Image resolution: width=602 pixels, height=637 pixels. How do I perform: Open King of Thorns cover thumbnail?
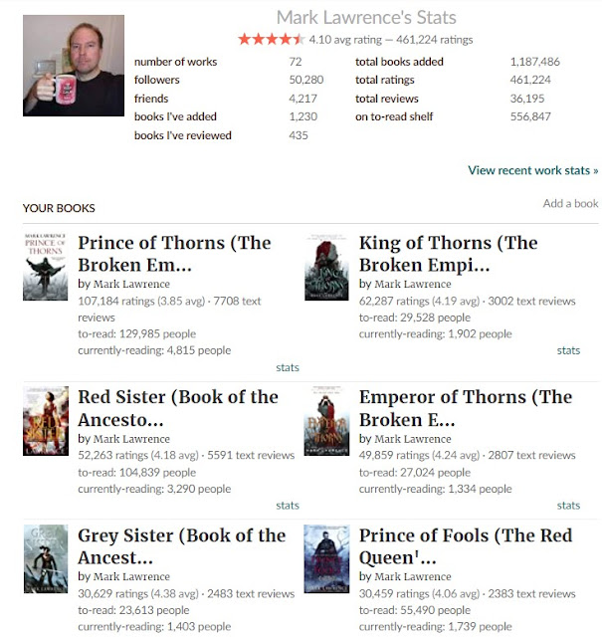326,267
